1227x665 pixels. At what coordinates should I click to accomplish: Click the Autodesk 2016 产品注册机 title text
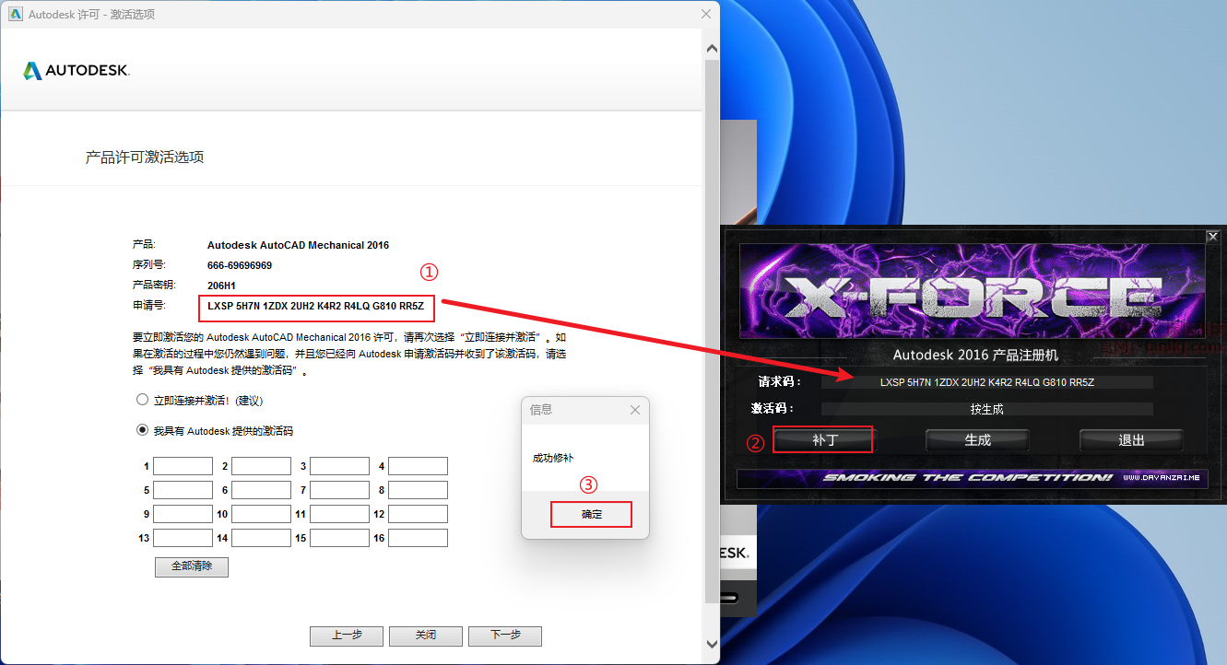(x=976, y=355)
